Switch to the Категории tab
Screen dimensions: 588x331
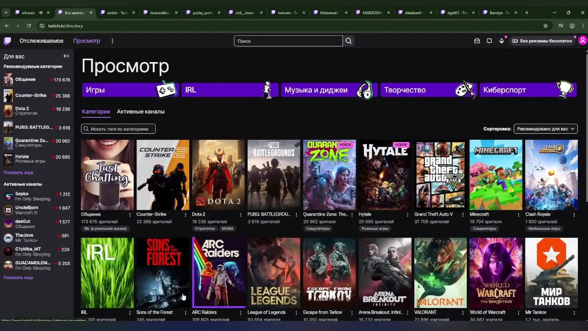pyautogui.click(x=96, y=112)
